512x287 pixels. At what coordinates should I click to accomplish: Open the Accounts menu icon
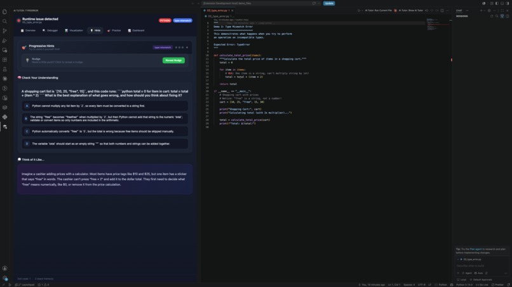4,268
